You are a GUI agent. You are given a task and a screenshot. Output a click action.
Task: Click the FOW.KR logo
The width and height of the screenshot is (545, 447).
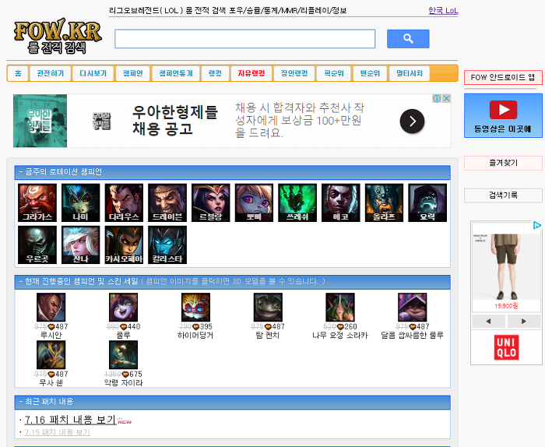[58, 36]
